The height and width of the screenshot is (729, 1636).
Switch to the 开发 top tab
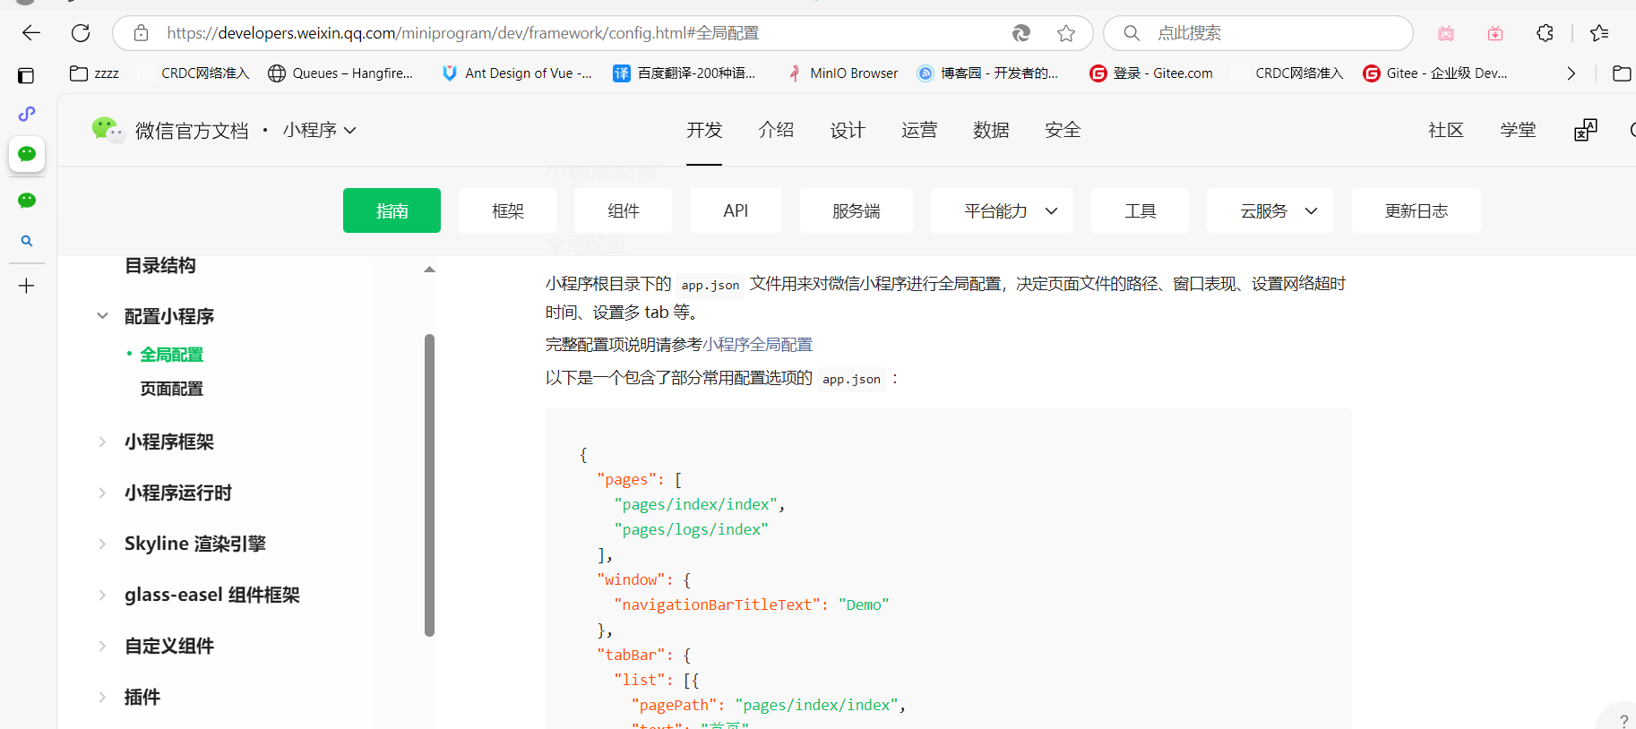(704, 130)
